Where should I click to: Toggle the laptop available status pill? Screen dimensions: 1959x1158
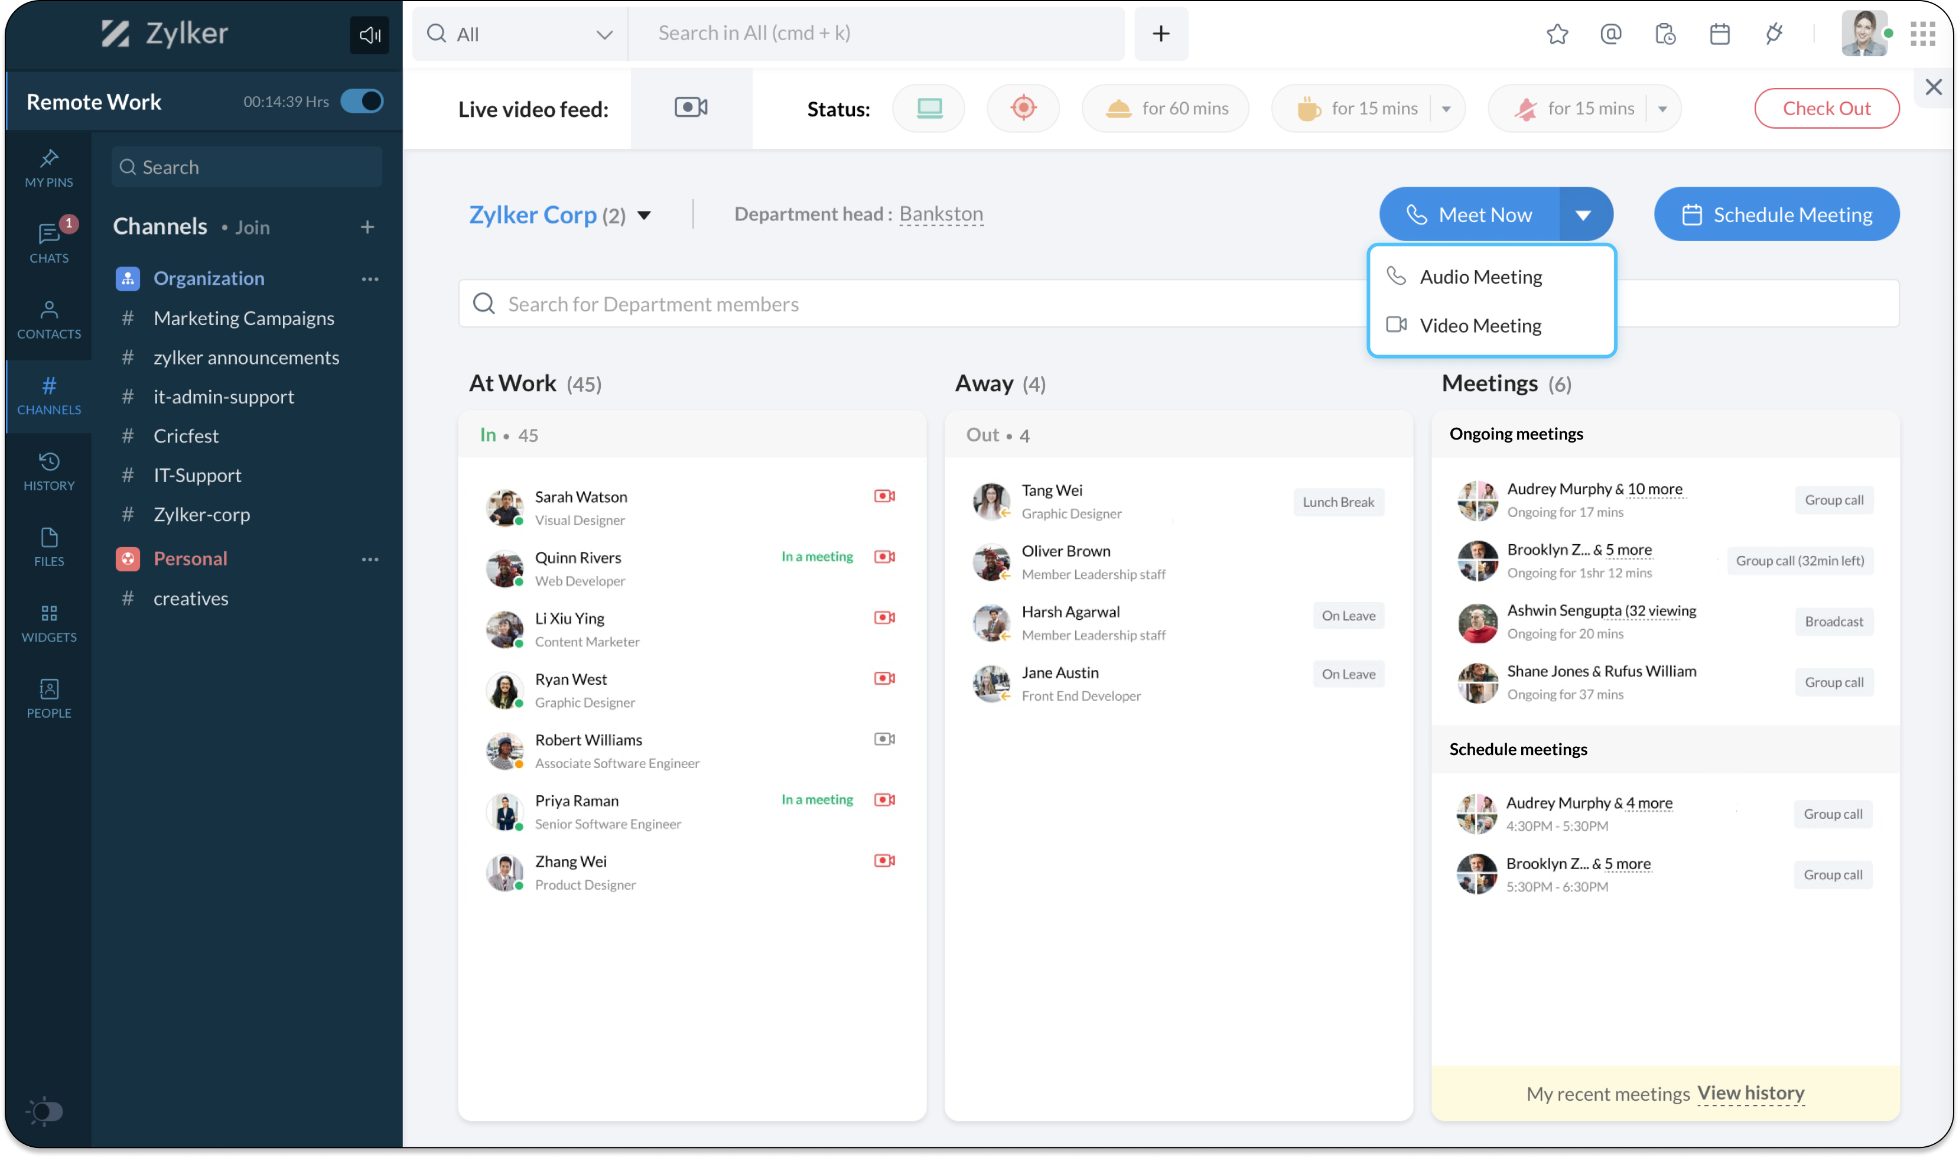click(x=929, y=108)
